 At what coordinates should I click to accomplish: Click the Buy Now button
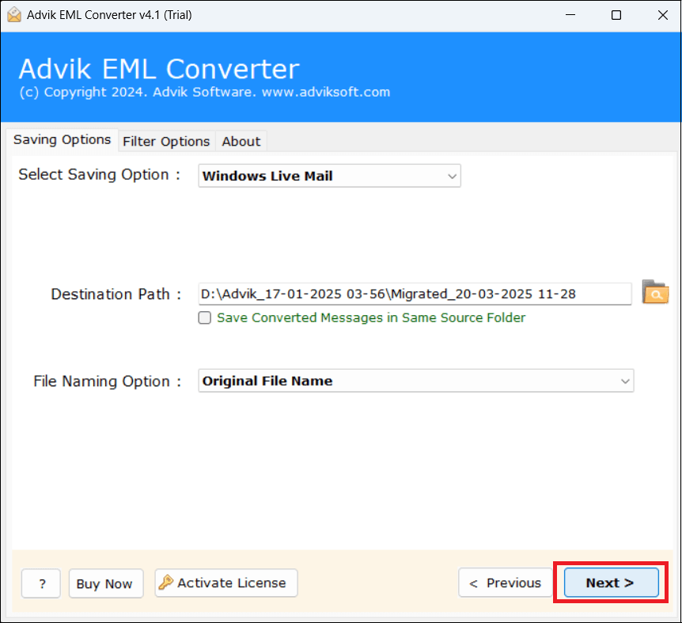106,583
